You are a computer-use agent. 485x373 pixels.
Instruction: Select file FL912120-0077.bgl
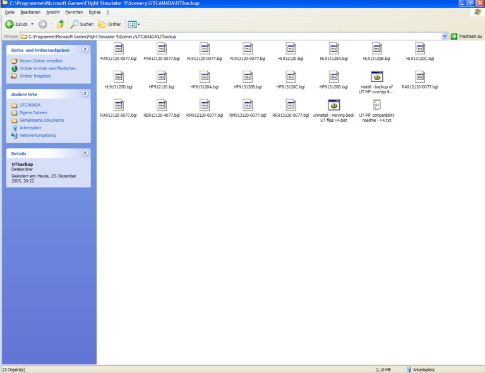pos(205,52)
